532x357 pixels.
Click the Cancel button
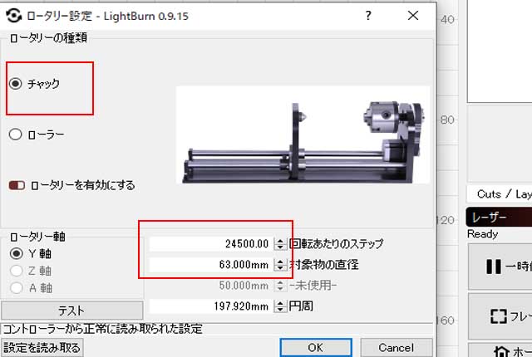397,348
